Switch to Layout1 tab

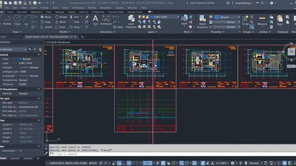(15, 158)
